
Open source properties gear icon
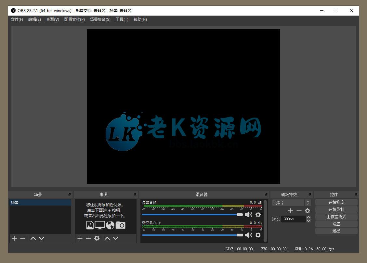[97, 238]
